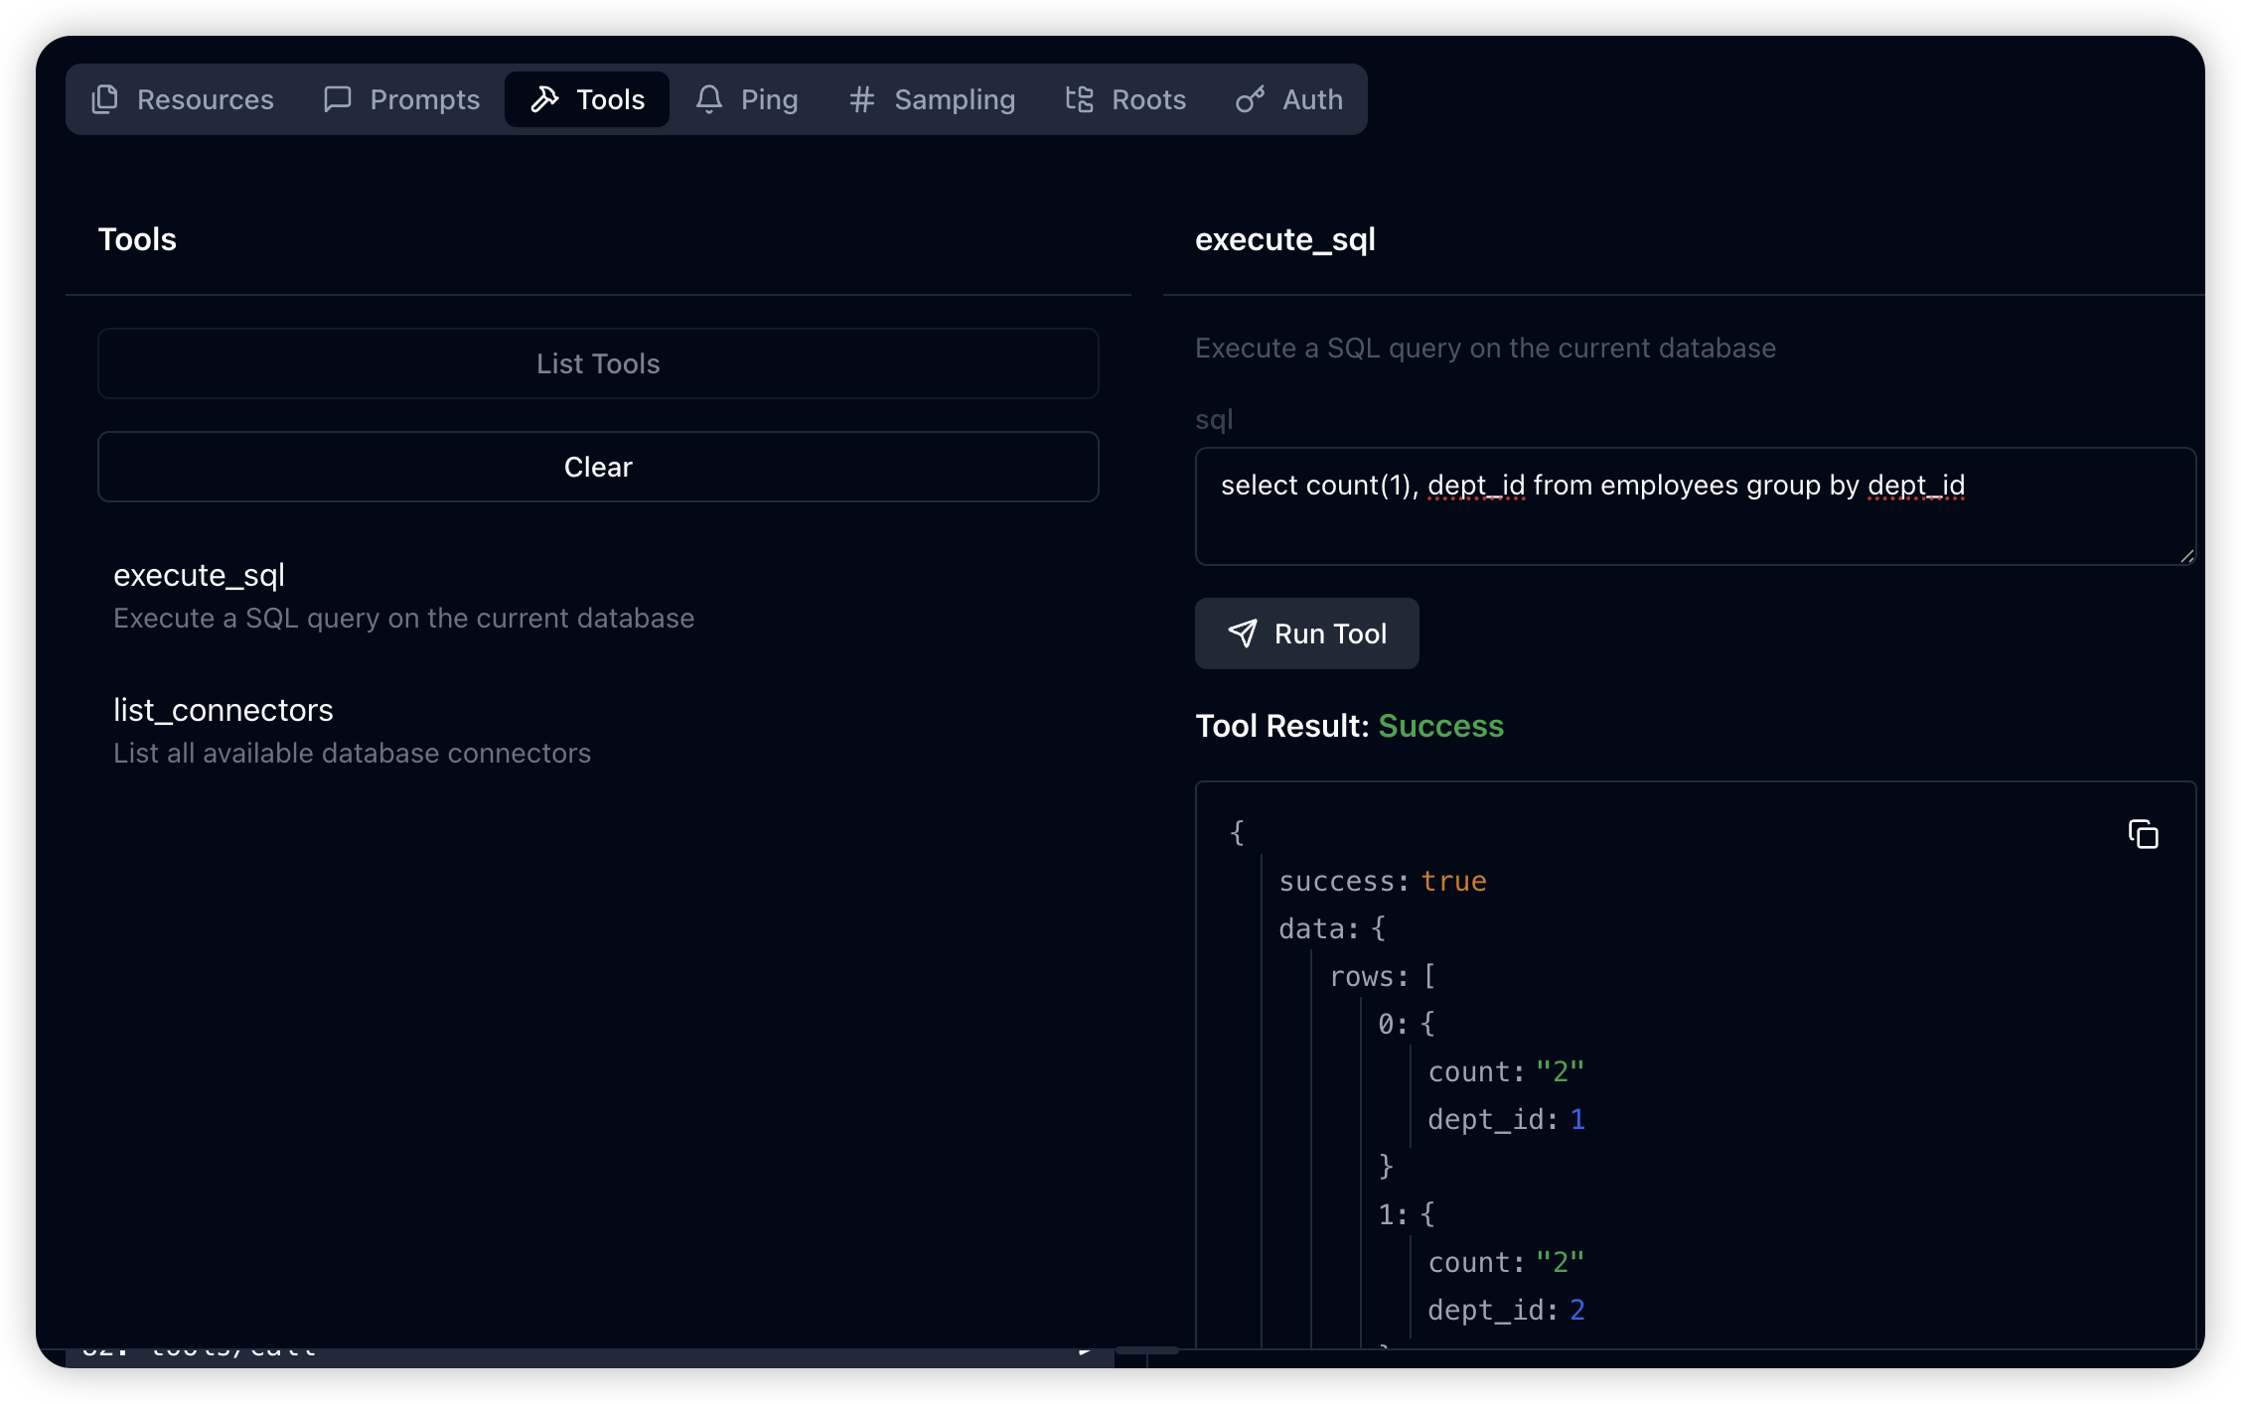Expand the tools/call history entry arrow
Viewport: 2241px width, 1404px height.
pos(1085,1350)
